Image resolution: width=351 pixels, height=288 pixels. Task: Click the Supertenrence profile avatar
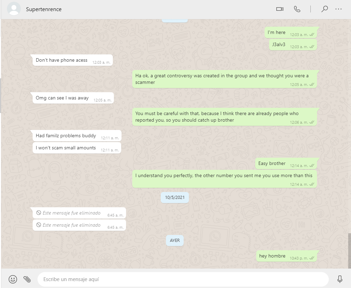click(x=14, y=9)
